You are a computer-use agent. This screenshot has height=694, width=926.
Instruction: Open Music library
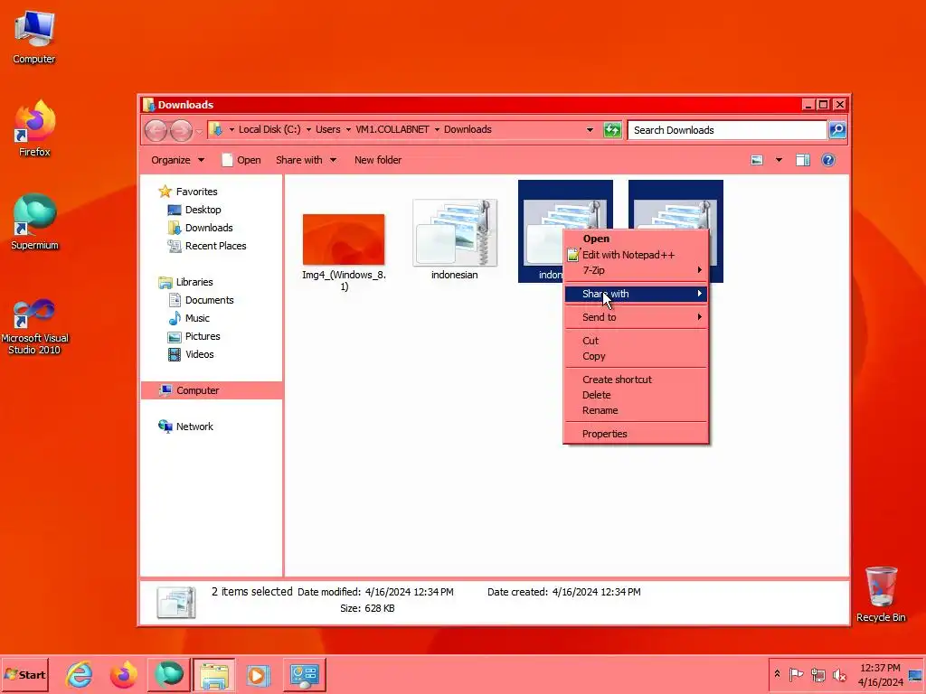coord(189,318)
